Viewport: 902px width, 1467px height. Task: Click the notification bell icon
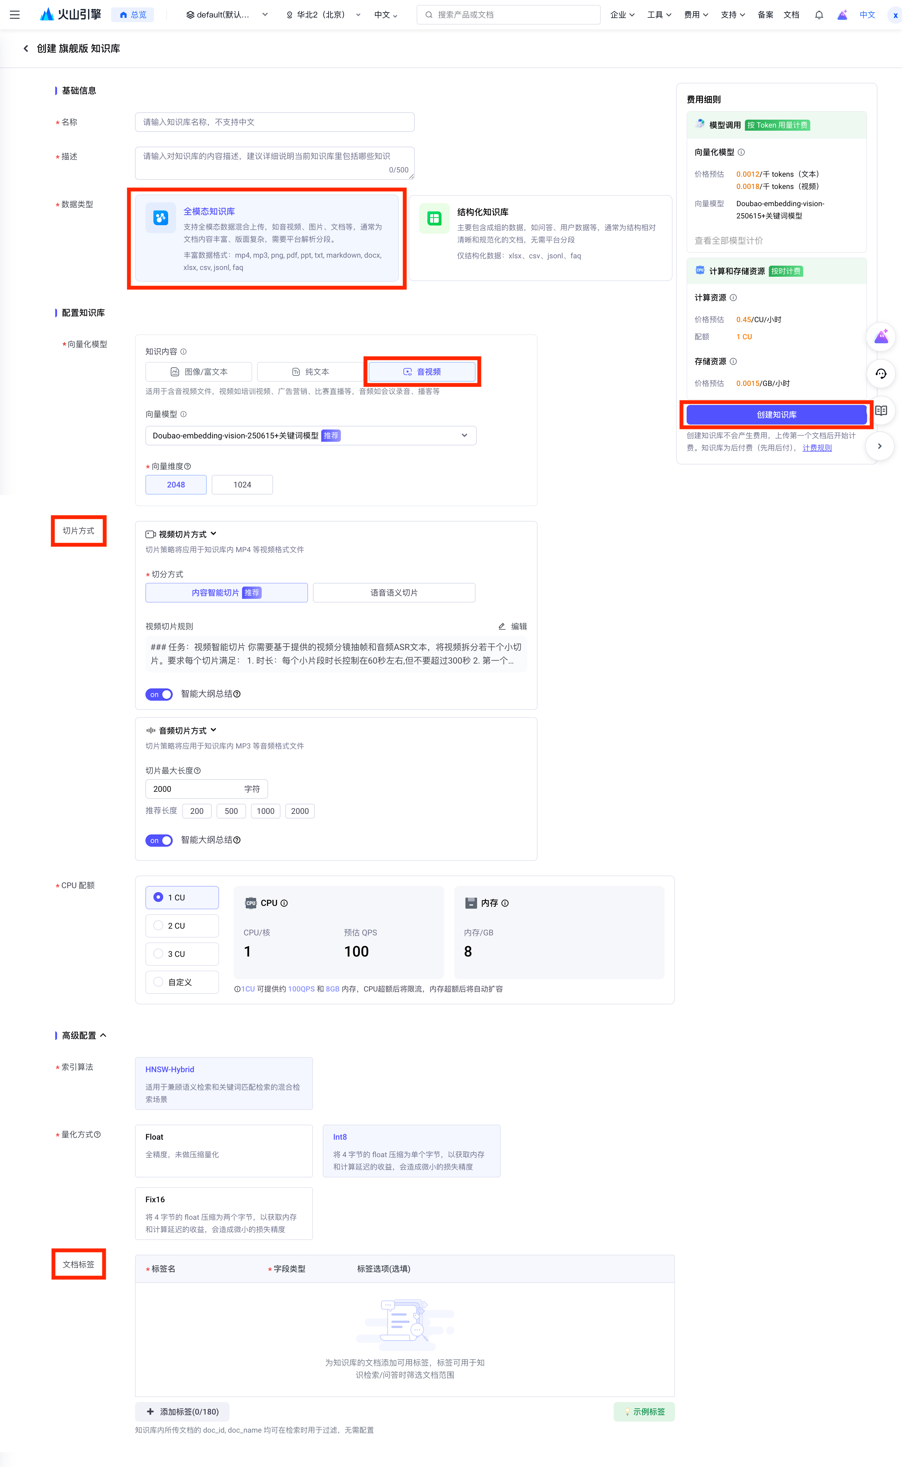point(819,15)
